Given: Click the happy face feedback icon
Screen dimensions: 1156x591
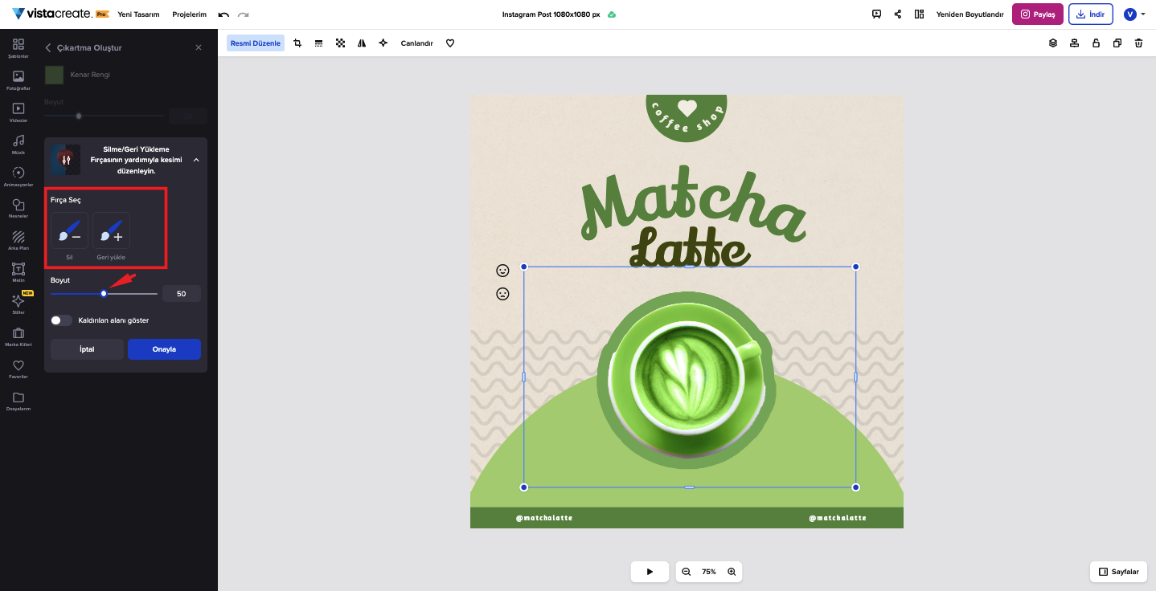Looking at the screenshot, I should (x=502, y=271).
